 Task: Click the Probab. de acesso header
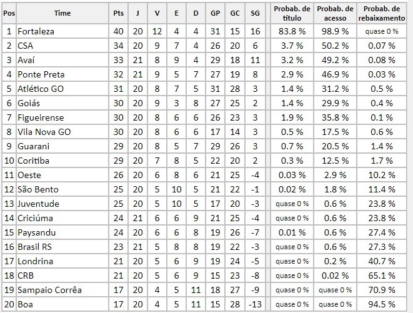click(335, 13)
